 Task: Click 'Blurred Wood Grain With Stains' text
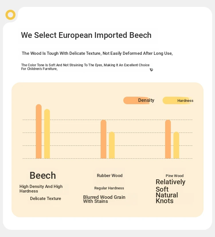tap(104, 199)
